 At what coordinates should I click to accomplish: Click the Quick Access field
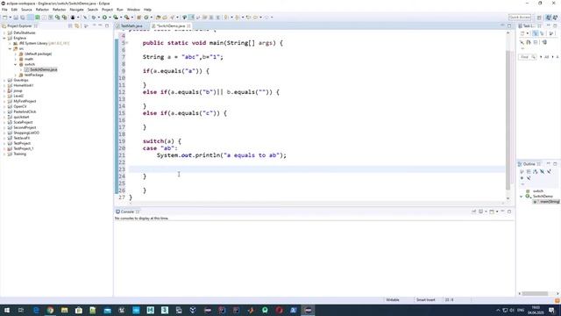point(520,18)
